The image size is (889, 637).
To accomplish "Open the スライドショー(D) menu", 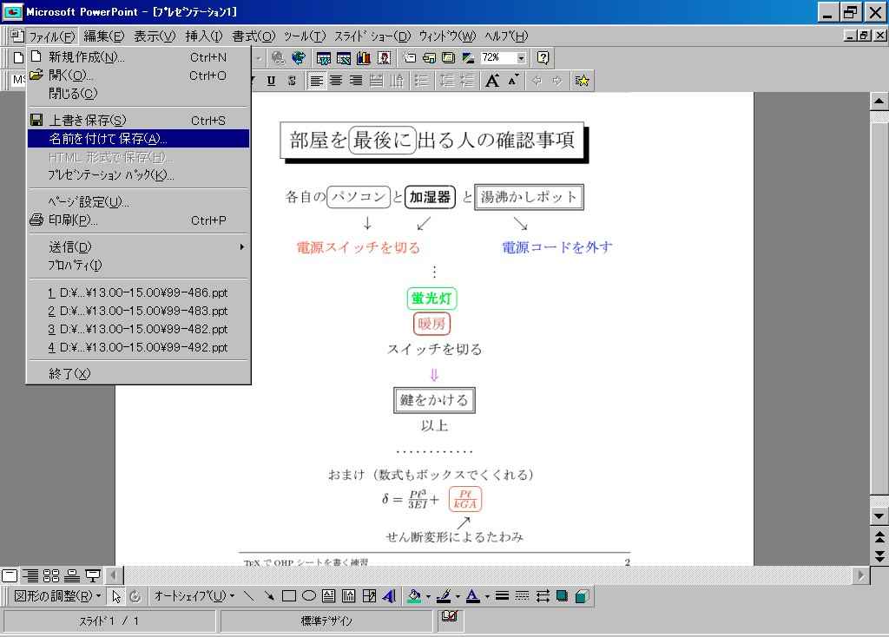I will pyautogui.click(x=372, y=36).
